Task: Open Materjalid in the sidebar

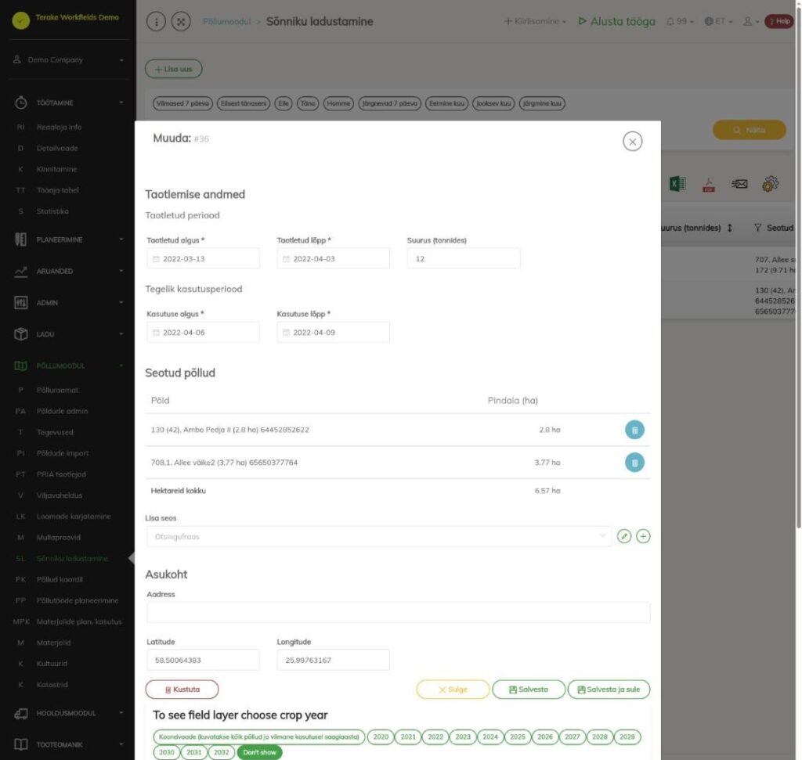Action: point(53,643)
